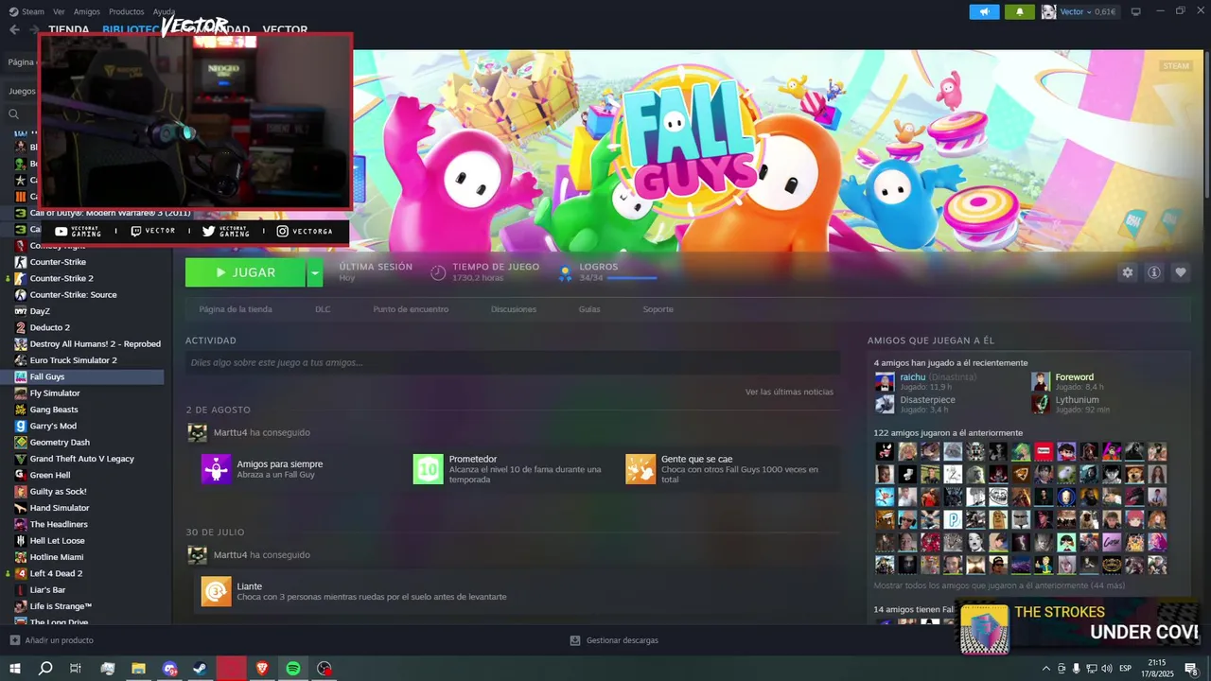Screen dimensions: 1211x681
Task: Open raichu's friend avatar
Action: point(885,381)
